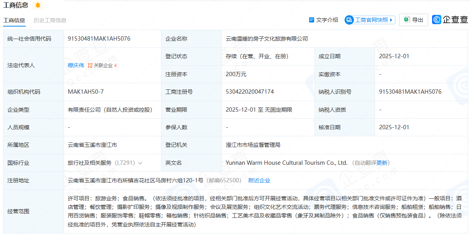Click the blue document icon before 文字介绍
This screenshot has width=470, height=237.
(311, 20)
